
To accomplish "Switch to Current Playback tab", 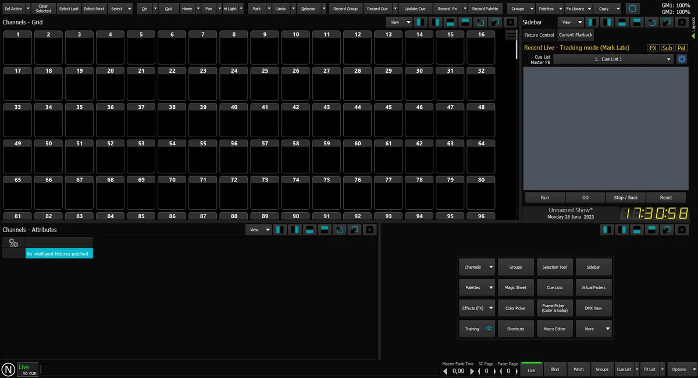I will point(575,35).
